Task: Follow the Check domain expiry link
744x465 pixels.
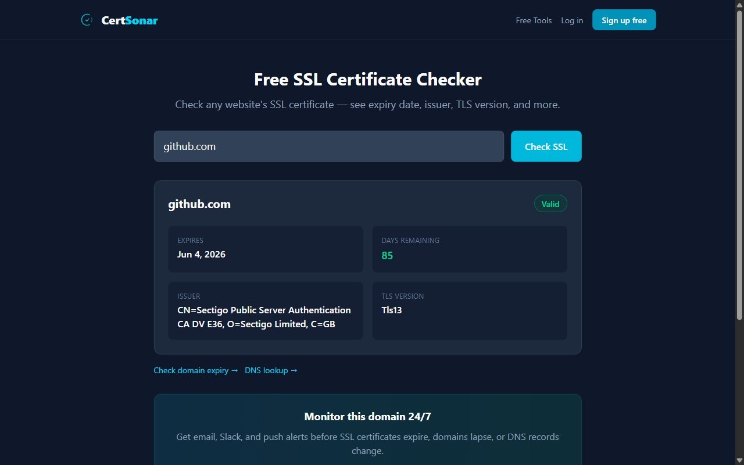Action: (196, 370)
